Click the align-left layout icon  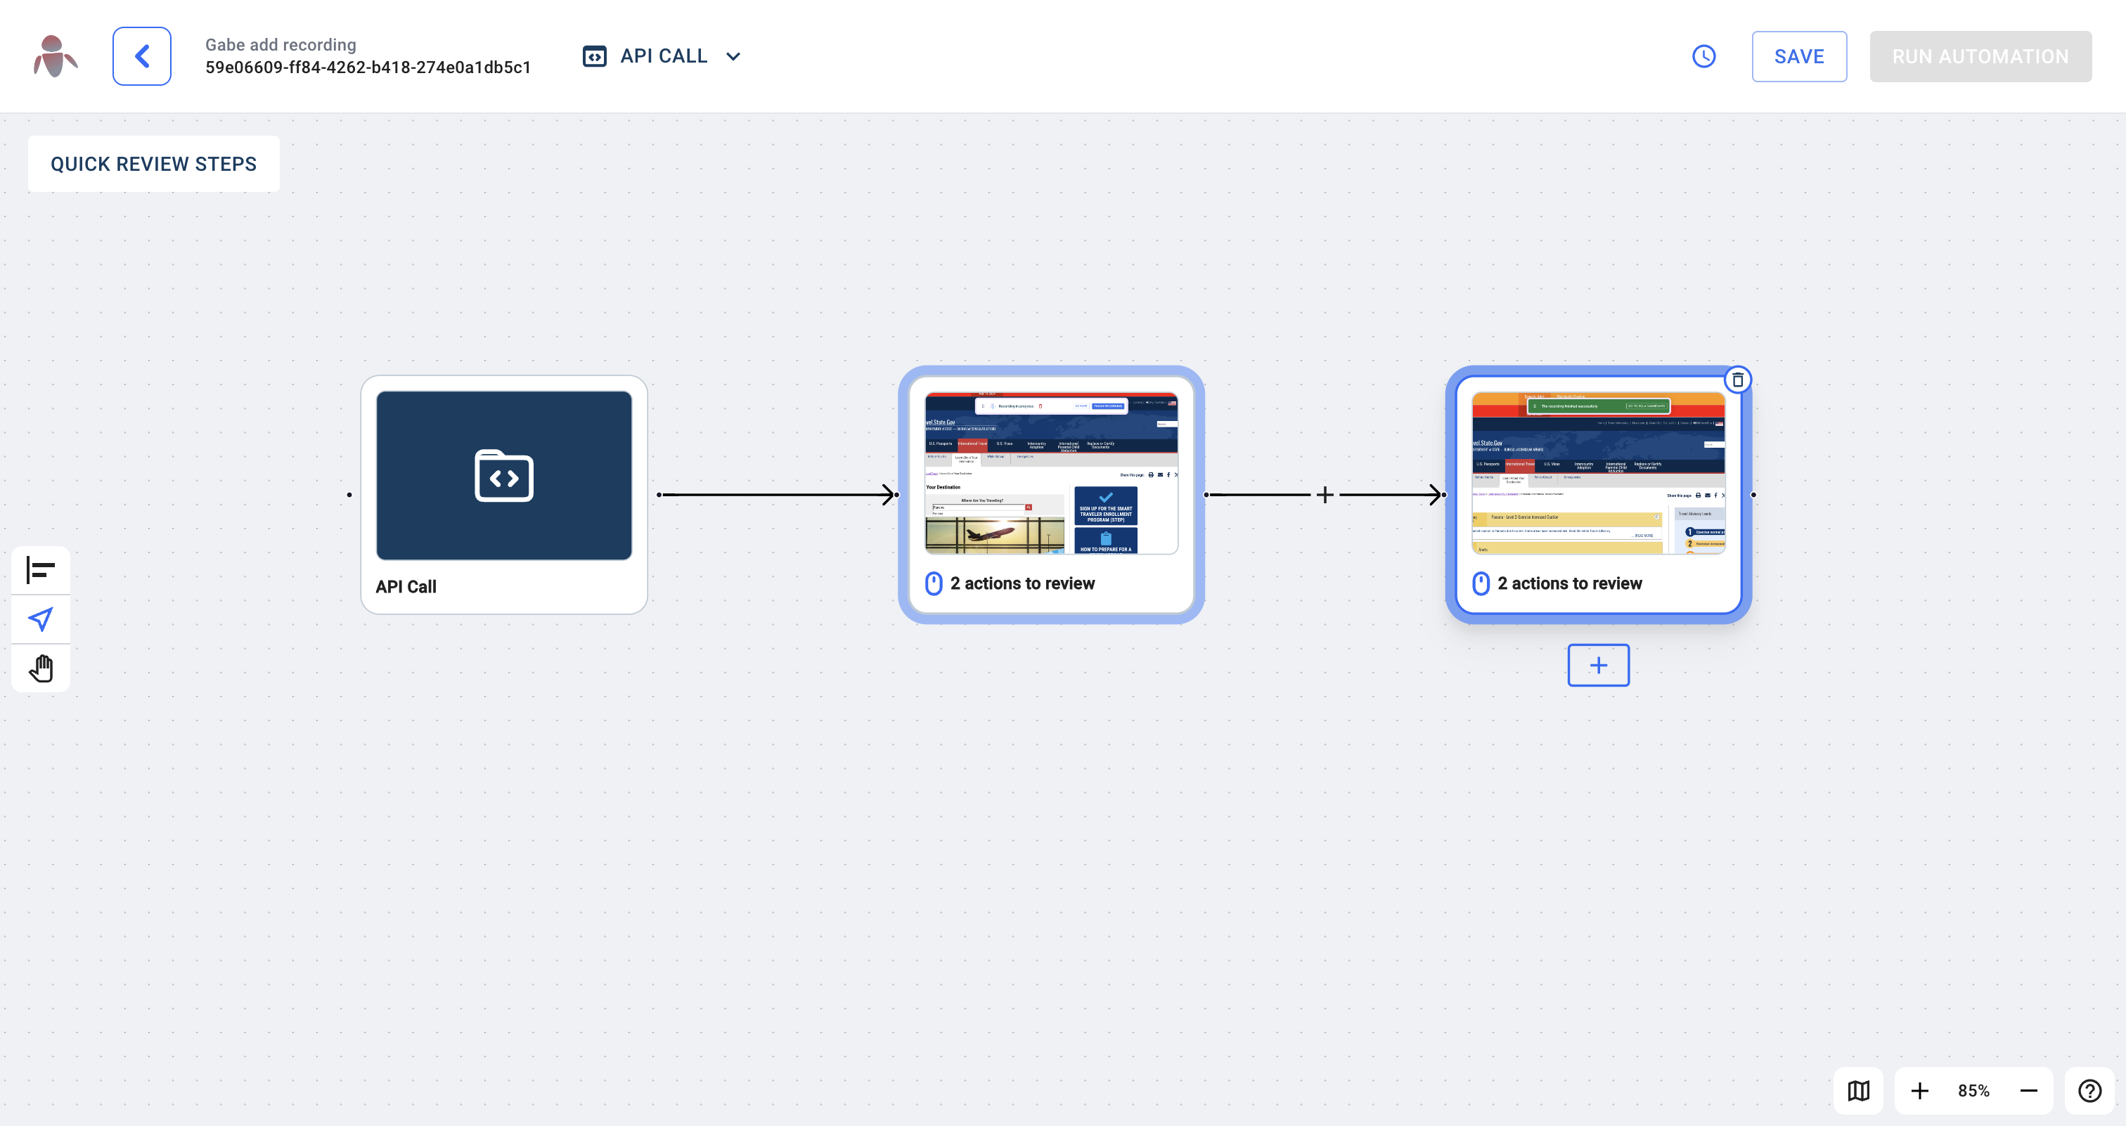[x=41, y=569]
